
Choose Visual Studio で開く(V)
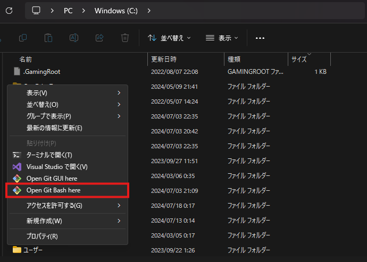click(x=56, y=166)
